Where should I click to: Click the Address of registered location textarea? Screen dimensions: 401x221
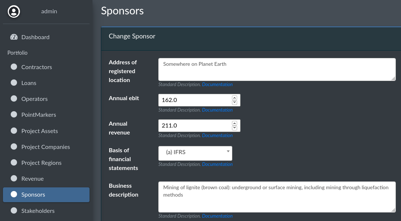[x=277, y=69]
